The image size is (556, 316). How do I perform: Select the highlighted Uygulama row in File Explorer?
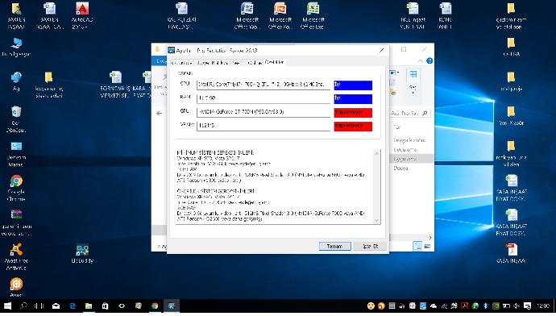point(412,159)
